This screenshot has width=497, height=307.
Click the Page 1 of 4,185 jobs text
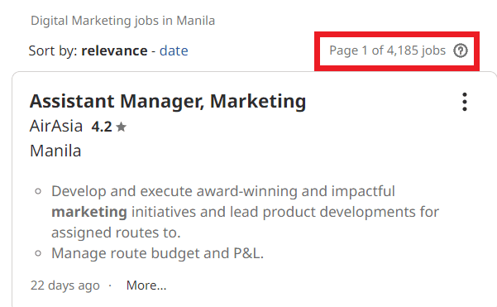point(387,50)
